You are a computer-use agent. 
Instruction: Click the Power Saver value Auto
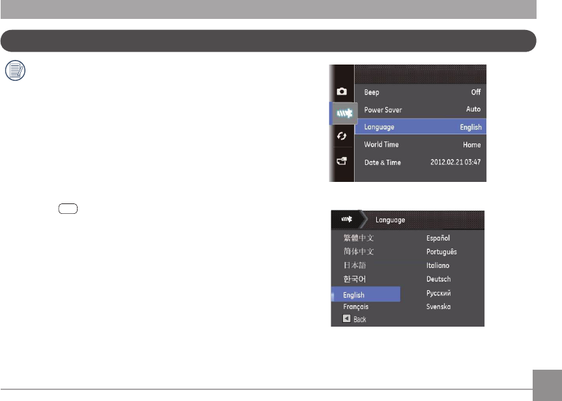[x=473, y=109]
